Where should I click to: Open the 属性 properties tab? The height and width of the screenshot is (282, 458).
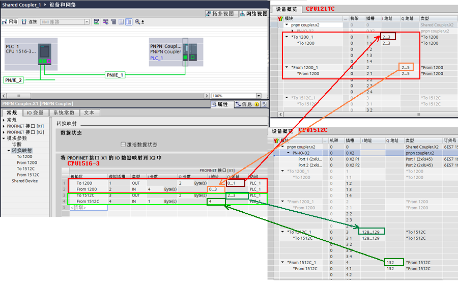click(222, 104)
